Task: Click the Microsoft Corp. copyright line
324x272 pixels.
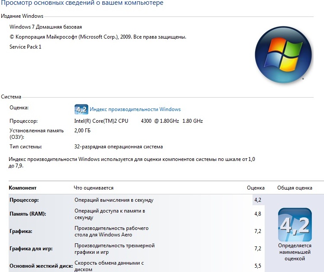Action: pyautogui.click(x=98, y=37)
